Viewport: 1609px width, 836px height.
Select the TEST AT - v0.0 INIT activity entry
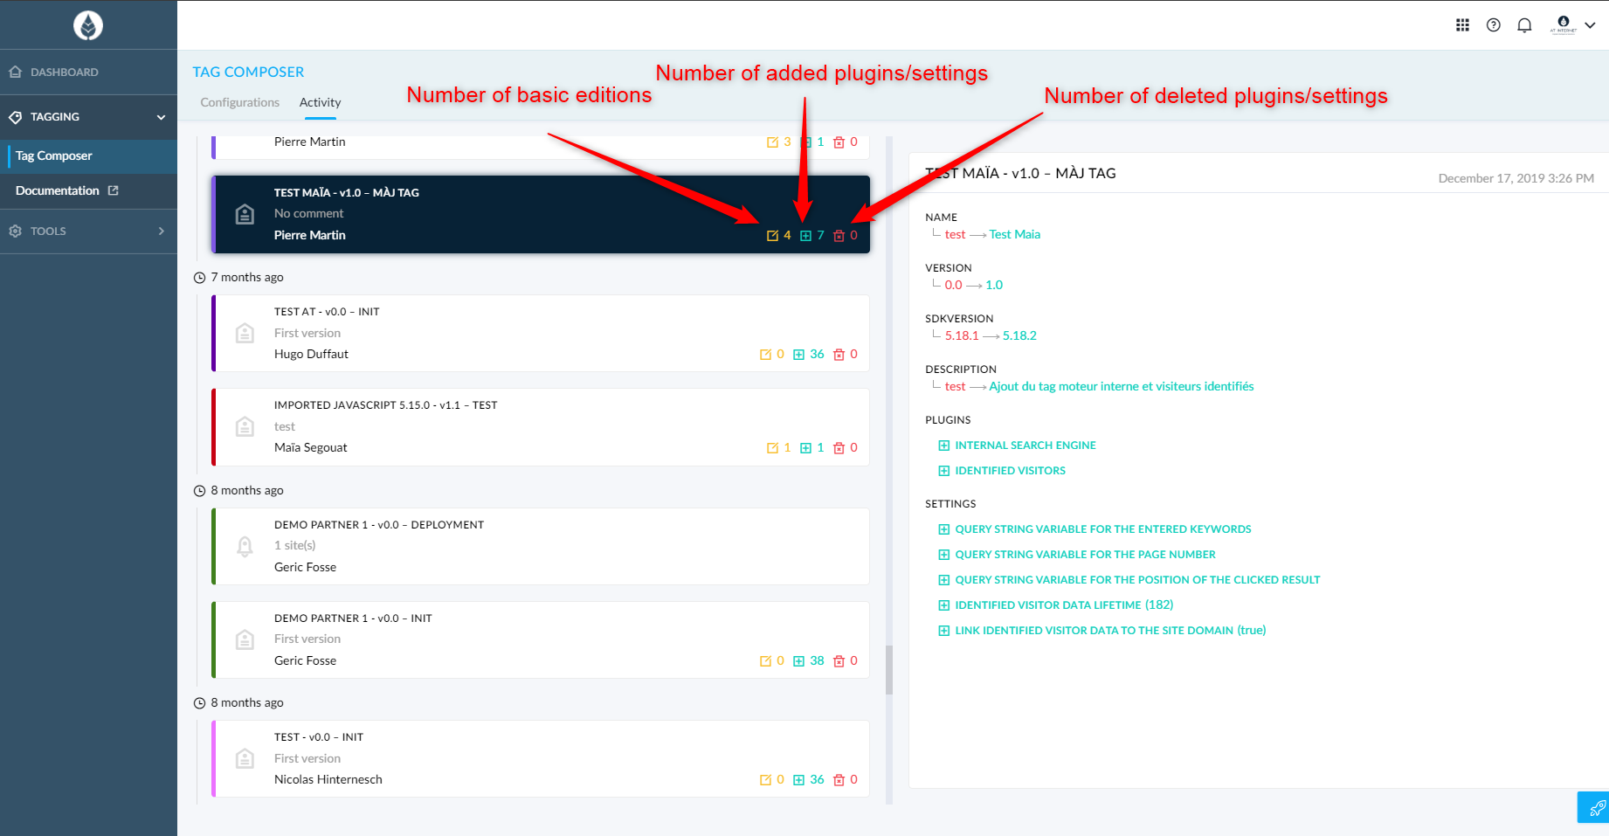pos(542,333)
